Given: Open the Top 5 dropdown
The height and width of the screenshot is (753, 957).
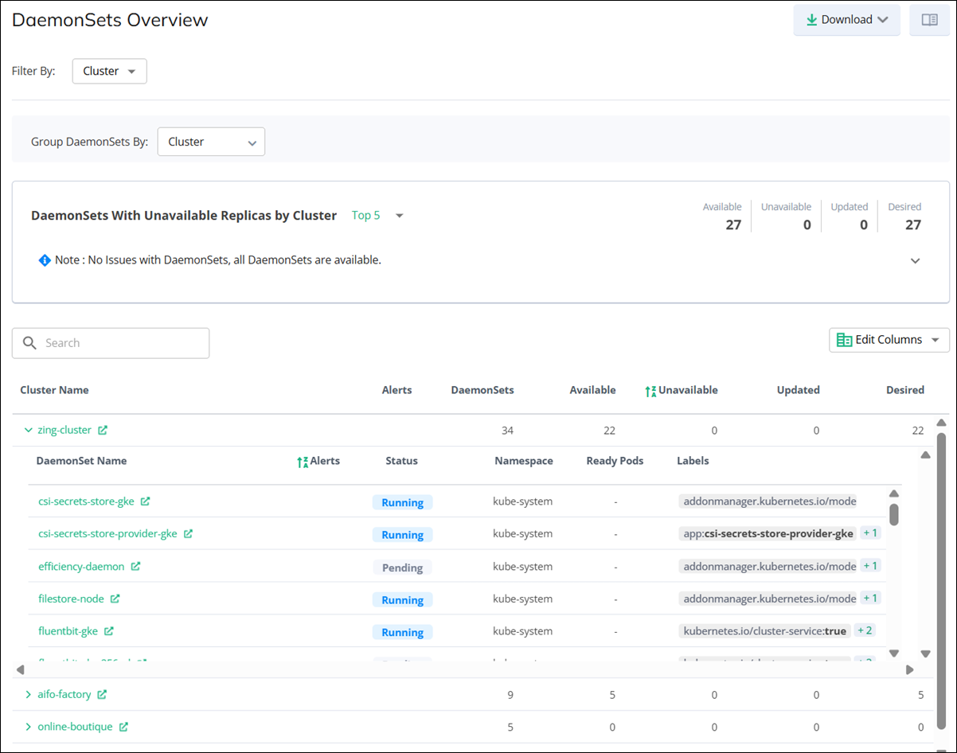Looking at the screenshot, I should coord(378,216).
